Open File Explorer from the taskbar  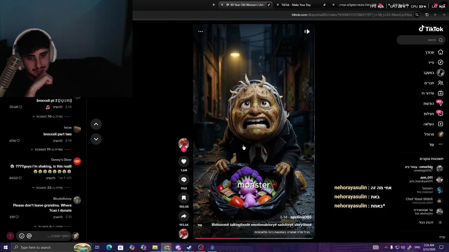(x=155, y=247)
